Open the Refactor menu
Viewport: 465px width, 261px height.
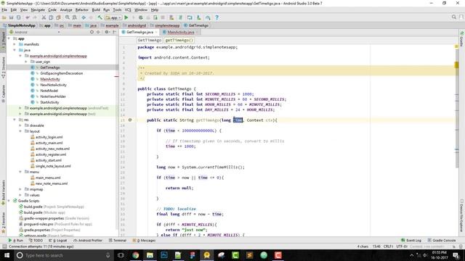[82, 9]
